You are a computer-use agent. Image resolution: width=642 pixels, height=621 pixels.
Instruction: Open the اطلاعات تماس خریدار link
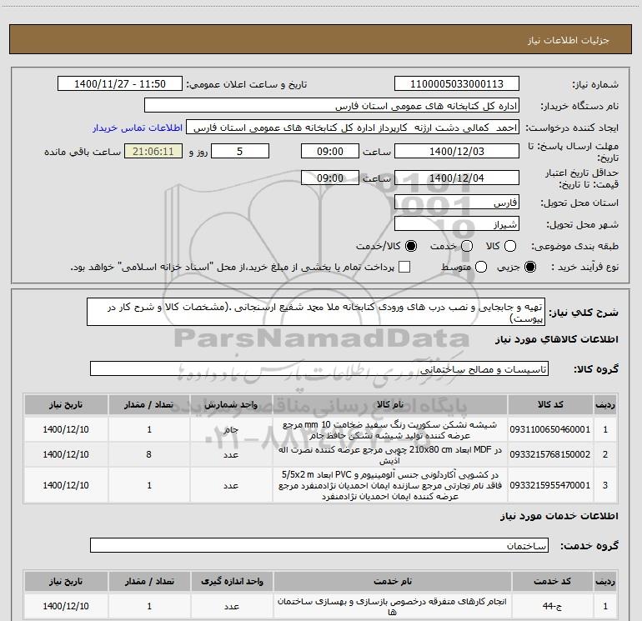click(138, 128)
